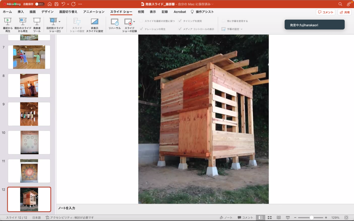Image resolution: width=354 pixels, height=221 pixels.
Task: Open the Review (校閲) tab
Action: pyautogui.click(x=141, y=12)
